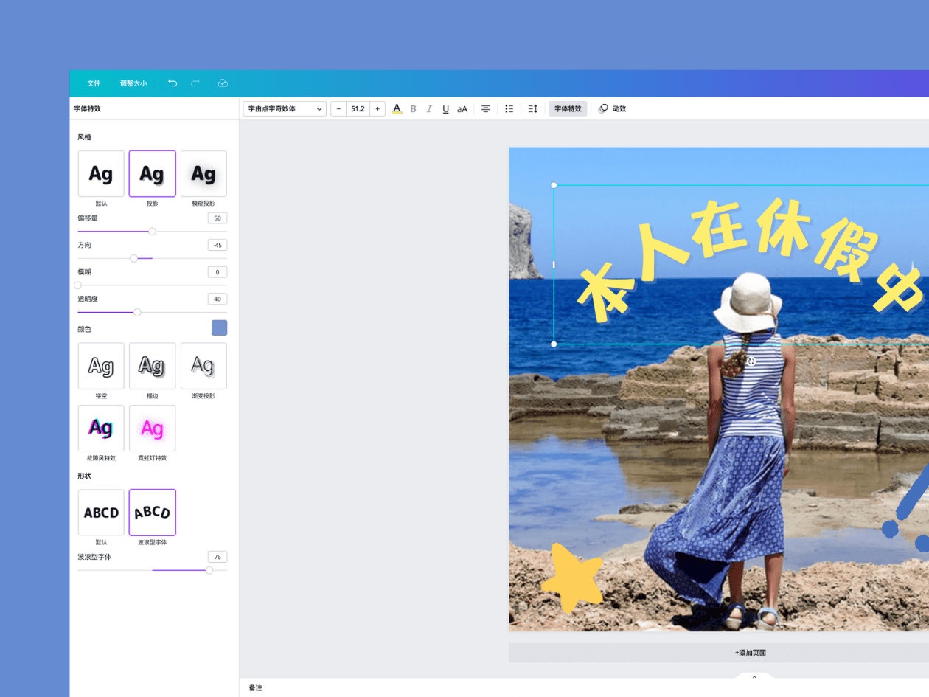Toggle bulleted list
929x697 pixels.
click(x=509, y=108)
